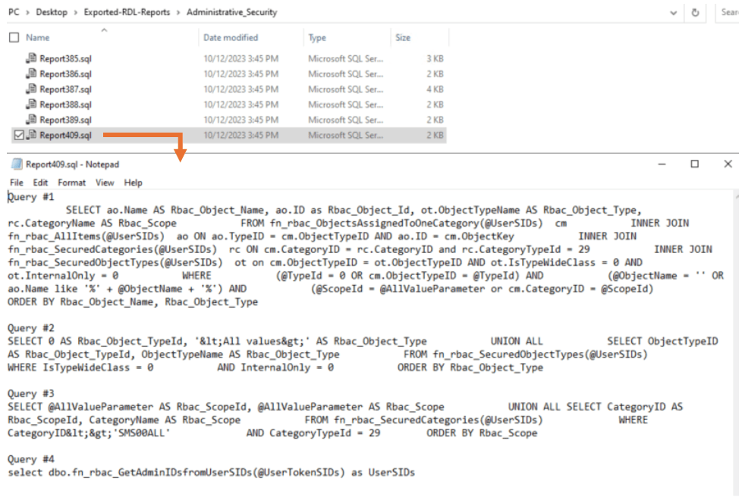Click the Report387.sql SQL Server file icon

pyautogui.click(x=31, y=89)
